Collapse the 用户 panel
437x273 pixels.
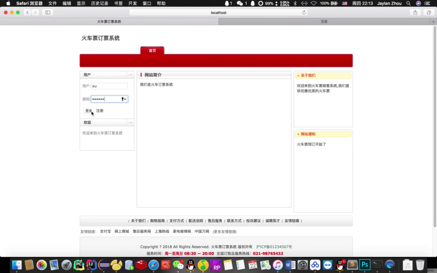pyautogui.click(x=130, y=75)
